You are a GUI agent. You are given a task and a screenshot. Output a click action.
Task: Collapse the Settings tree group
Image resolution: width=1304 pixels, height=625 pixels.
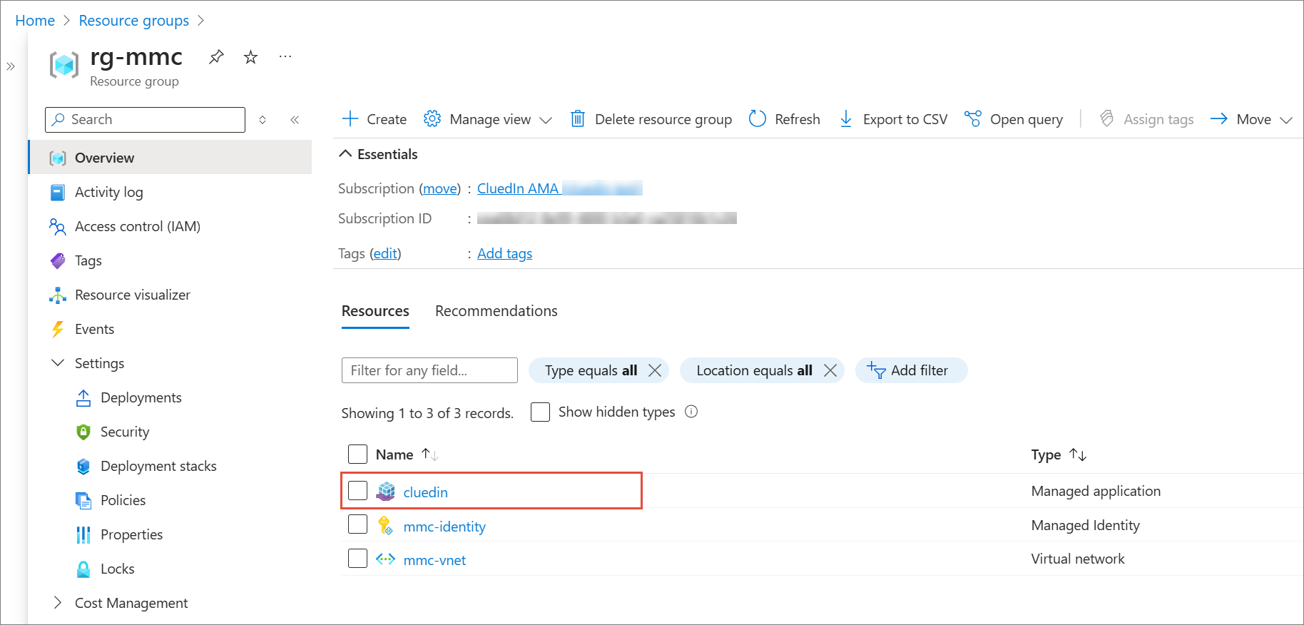[58, 362]
